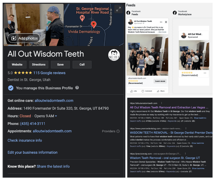This screenshot has width=215, height=180.
Task: Click the Comment icon on the post
Action: pyautogui.click(x=143, y=91)
